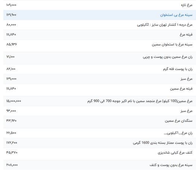Select the 'مرغ تازه' product name
Viewport: 196px width, 170px height.
pyautogui.click(x=187, y=5)
